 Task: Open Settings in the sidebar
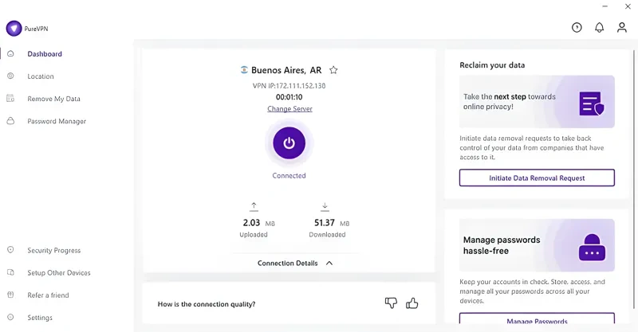[40, 317]
